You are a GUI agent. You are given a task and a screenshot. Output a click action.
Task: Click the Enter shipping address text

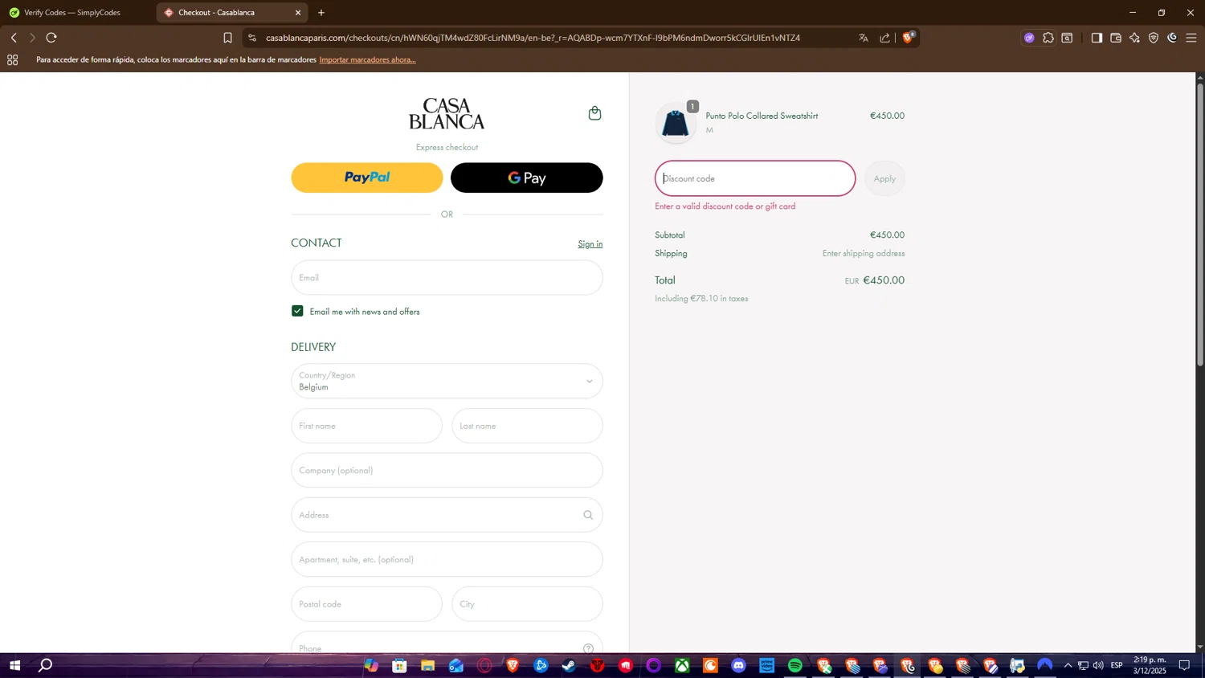click(x=864, y=253)
